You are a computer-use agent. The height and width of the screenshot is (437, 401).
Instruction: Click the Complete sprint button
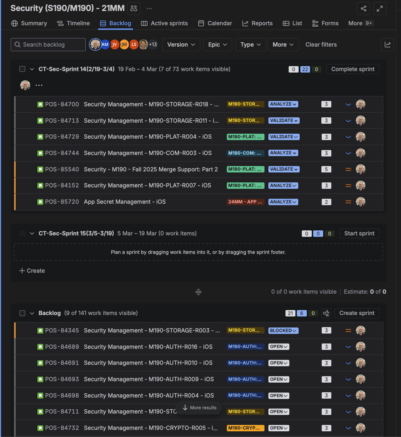[353, 69]
